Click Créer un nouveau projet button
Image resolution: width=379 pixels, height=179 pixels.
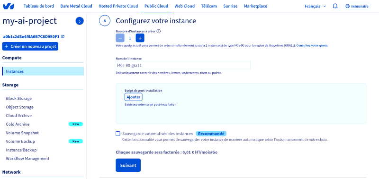pyautogui.click(x=30, y=46)
